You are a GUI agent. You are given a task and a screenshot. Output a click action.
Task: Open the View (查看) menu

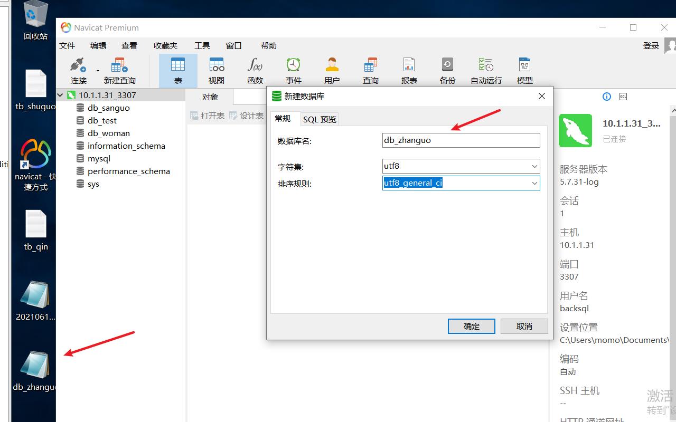tap(129, 46)
